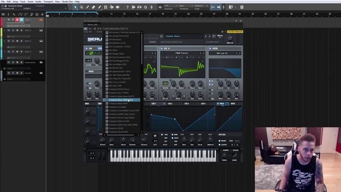Select the Arrow tool in toolbar
Viewport: 341px width, 192px height.
[75, 7]
